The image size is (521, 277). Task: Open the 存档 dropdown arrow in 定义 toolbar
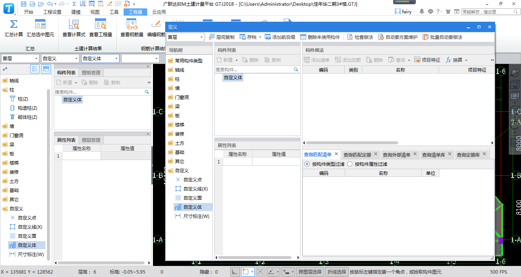(x=260, y=37)
